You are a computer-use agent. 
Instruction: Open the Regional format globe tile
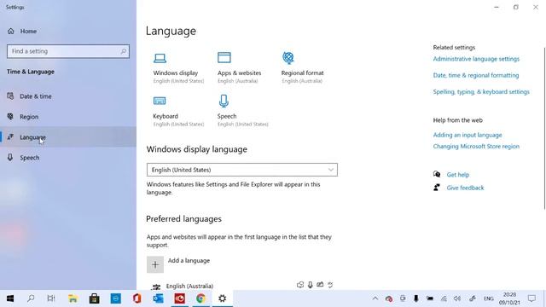[x=302, y=67]
